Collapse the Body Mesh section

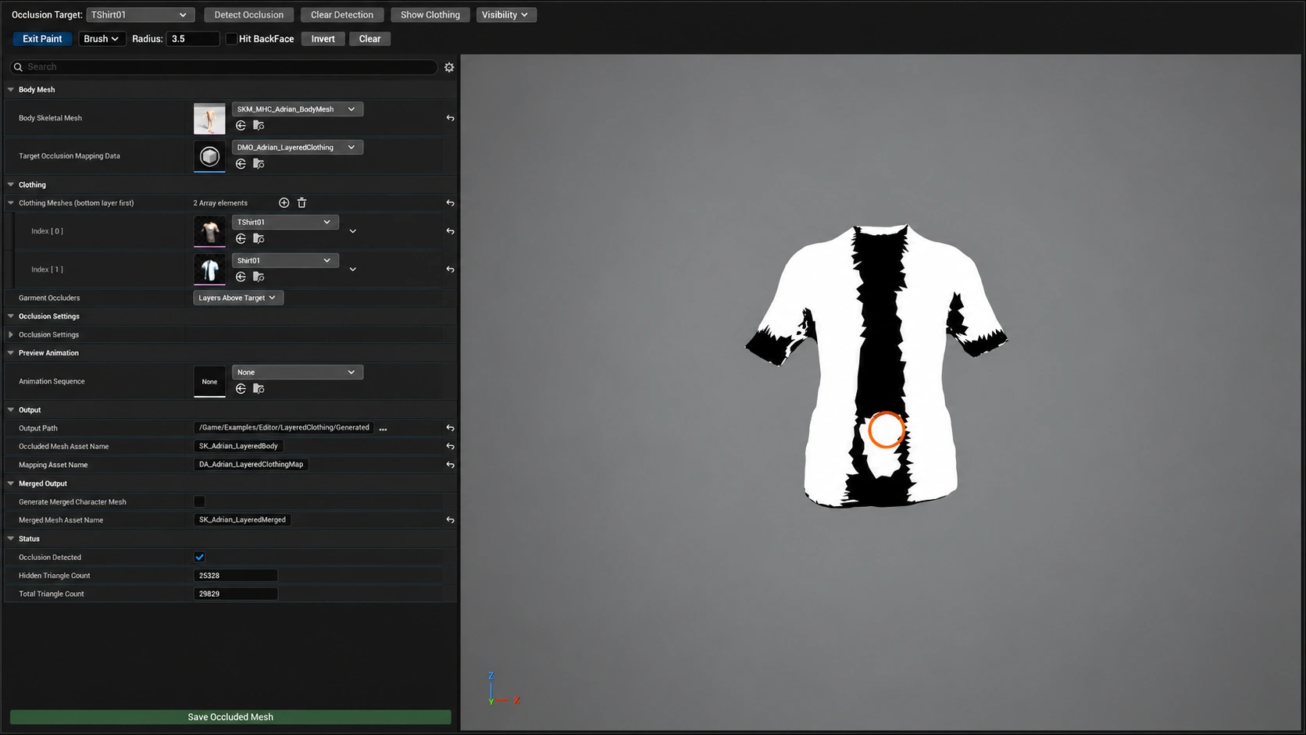(x=11, y=90)
